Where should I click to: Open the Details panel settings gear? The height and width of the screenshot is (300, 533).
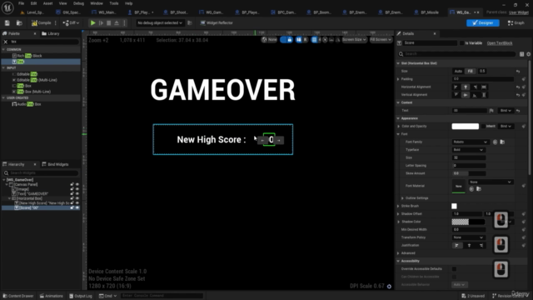tap(529, 54)
